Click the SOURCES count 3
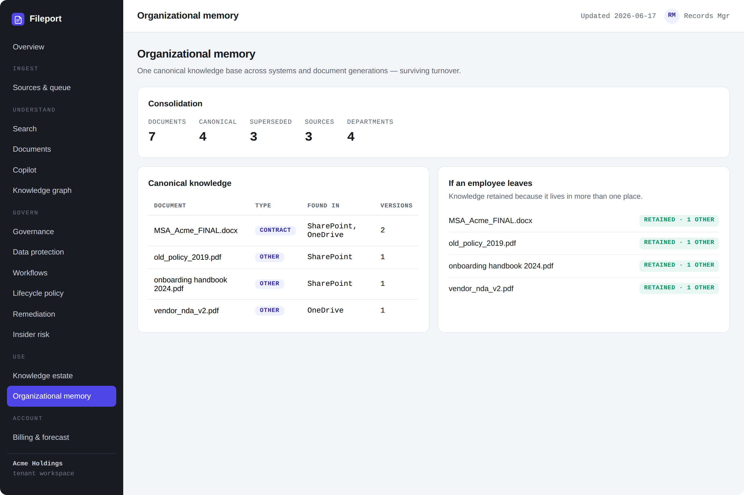 coord(309,136)
